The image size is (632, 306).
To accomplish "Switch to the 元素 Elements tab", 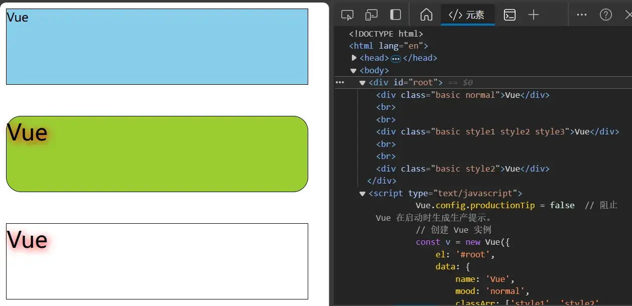I will coord(467,15).
